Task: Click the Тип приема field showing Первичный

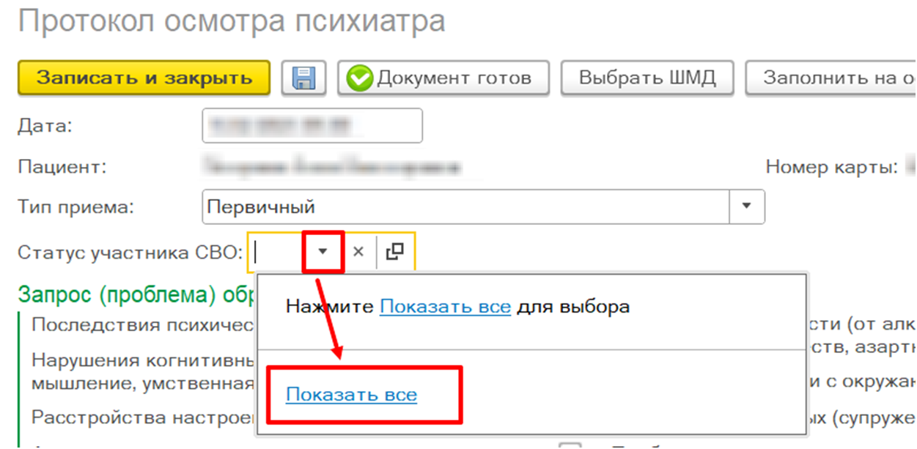Action: point(465,207)
